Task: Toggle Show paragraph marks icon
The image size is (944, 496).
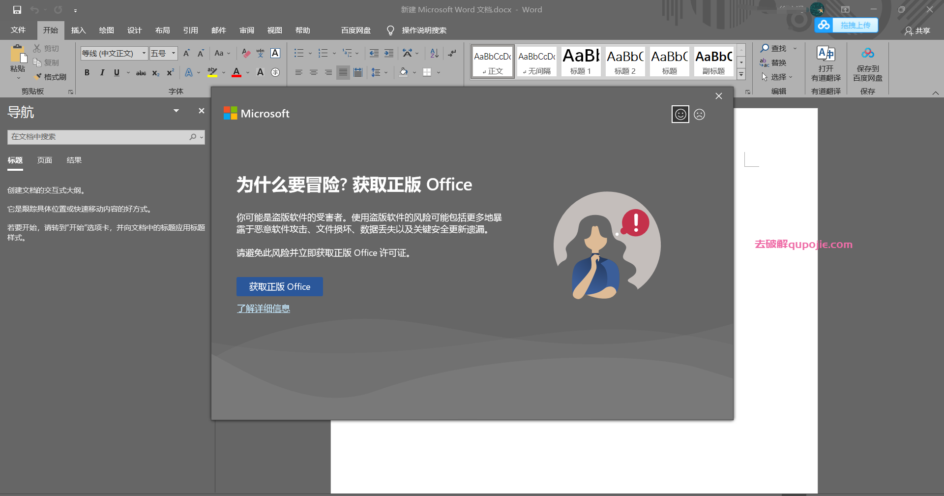Action: point(452,53)
